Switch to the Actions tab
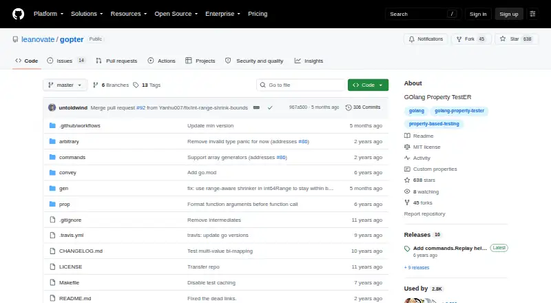This screenshot has width=551, height=303. (162, 61)
